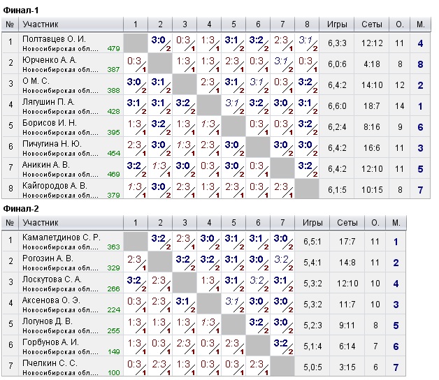Click games tally '6,1:5' for Кайгородов

337,190
